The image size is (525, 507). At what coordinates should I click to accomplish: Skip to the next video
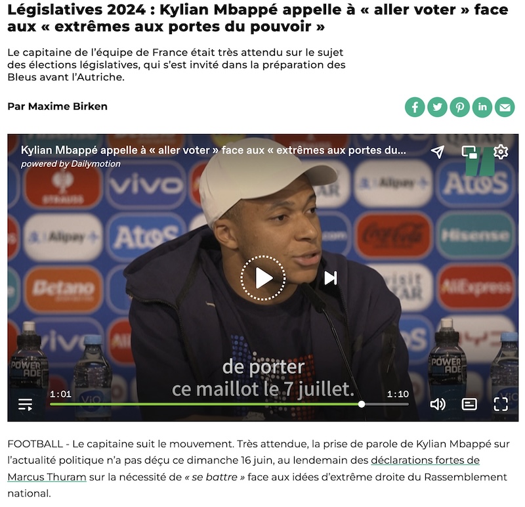[x=331, y=278]
